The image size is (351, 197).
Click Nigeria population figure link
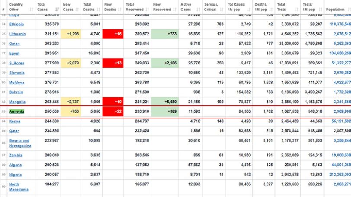[x=340, y=175]
